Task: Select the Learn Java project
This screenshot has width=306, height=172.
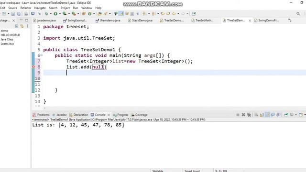Action: tap(7, 43)
